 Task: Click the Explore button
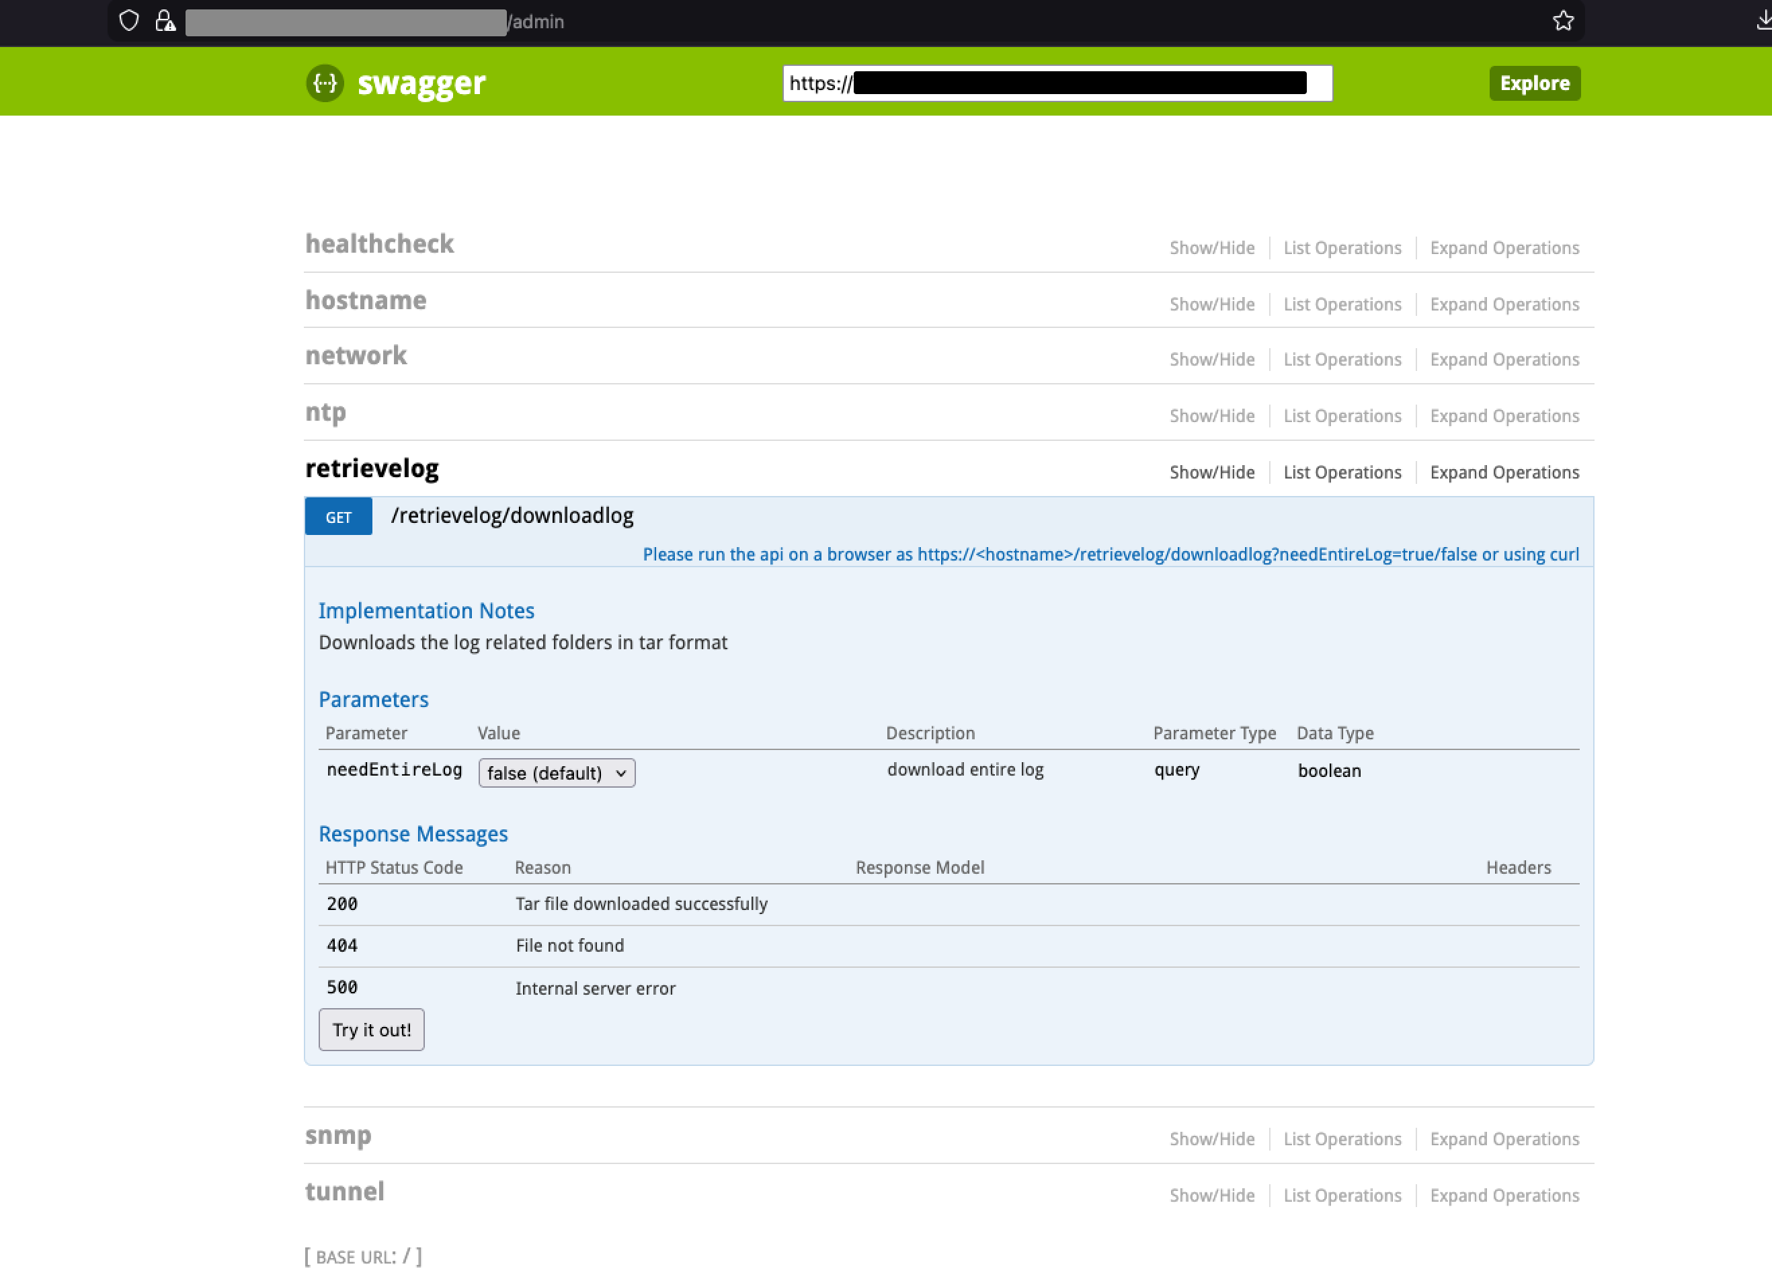tap(1534, 83)
